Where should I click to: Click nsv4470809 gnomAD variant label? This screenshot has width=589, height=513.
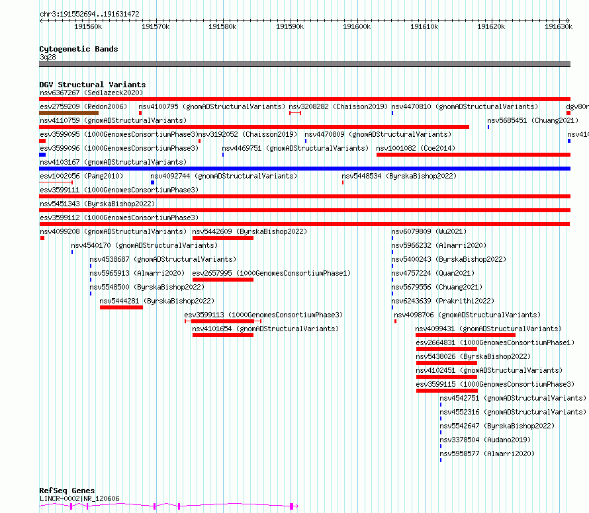378,134
